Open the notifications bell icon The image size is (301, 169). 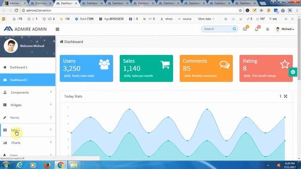[256, 29]
